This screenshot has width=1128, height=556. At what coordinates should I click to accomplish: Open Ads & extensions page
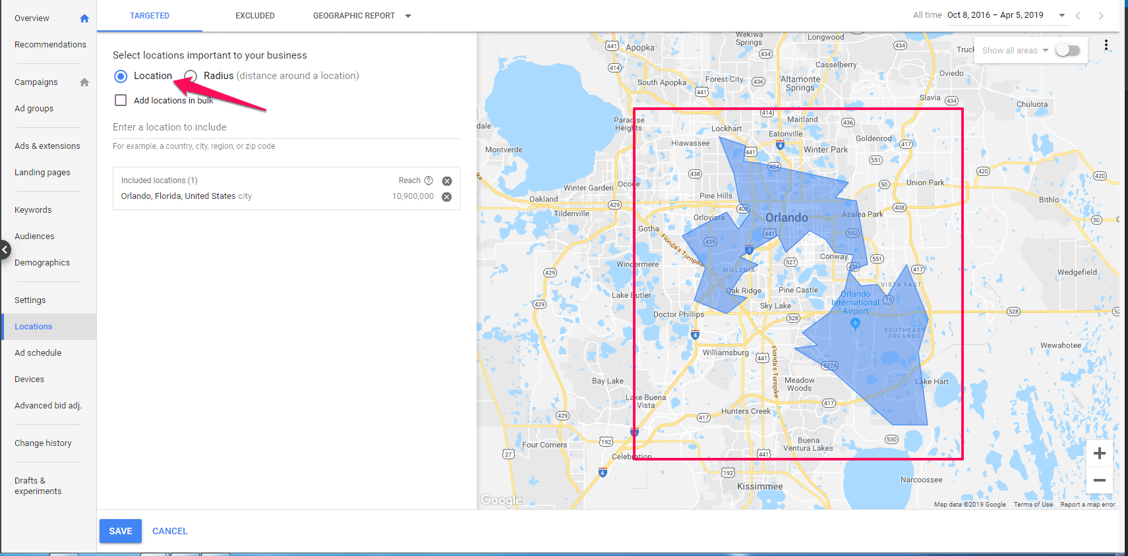tap(47, 146)
